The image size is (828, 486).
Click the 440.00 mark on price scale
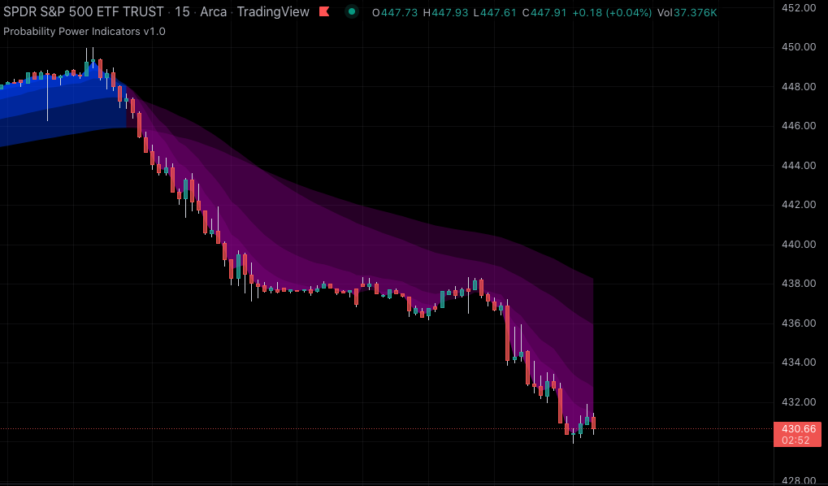pyautogui.click(x=798, y=244)
